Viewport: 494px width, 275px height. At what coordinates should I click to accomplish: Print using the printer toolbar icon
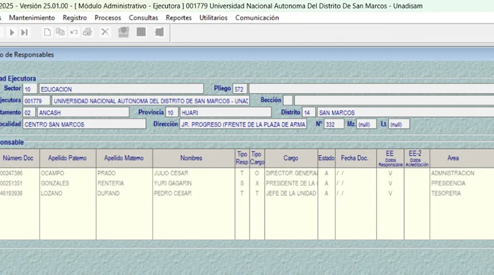click(x=87, y=32)
